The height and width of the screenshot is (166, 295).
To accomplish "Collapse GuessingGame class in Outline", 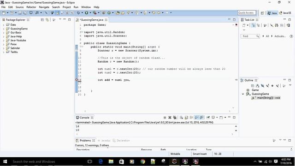I will 243,94.
